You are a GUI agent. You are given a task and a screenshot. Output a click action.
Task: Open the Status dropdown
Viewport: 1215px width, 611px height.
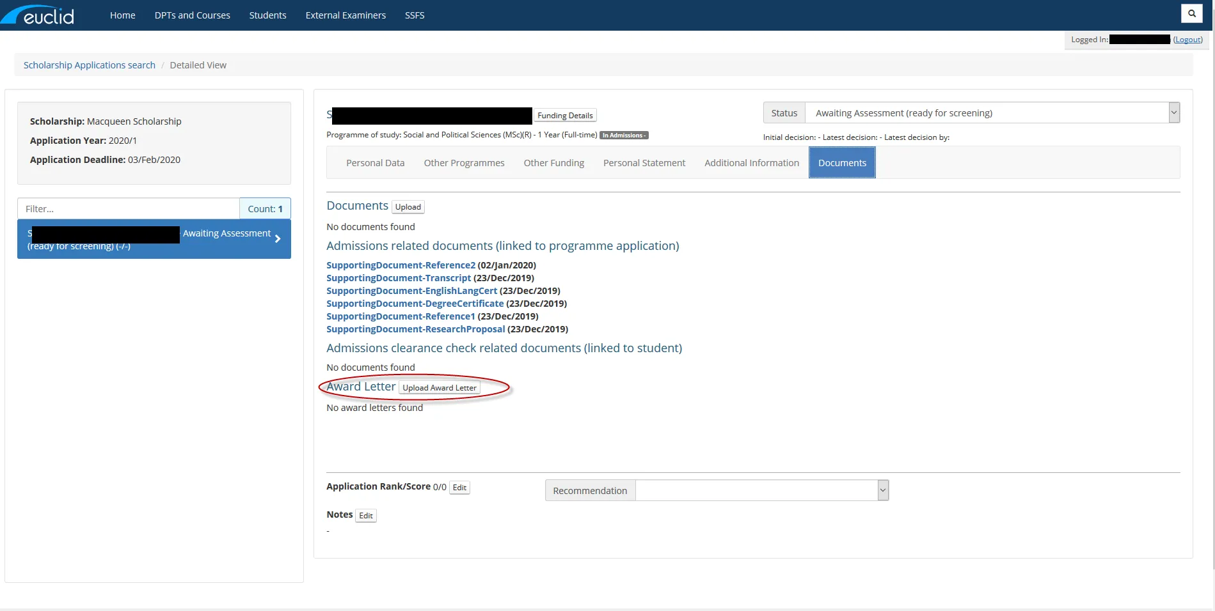(1173, 112)
